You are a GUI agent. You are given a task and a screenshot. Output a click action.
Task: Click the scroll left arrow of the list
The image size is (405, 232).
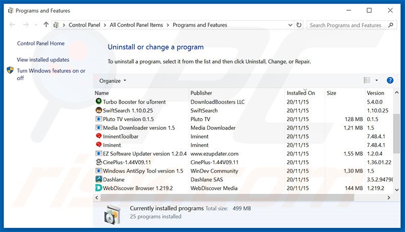[x=97, y=198]
